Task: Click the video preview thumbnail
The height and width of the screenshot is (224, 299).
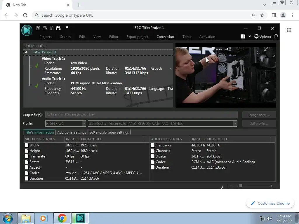Action: point(226,75)
